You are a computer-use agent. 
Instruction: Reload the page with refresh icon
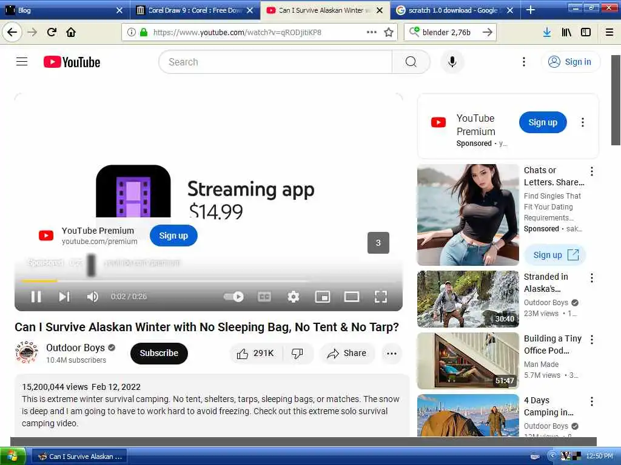(52, 32)
